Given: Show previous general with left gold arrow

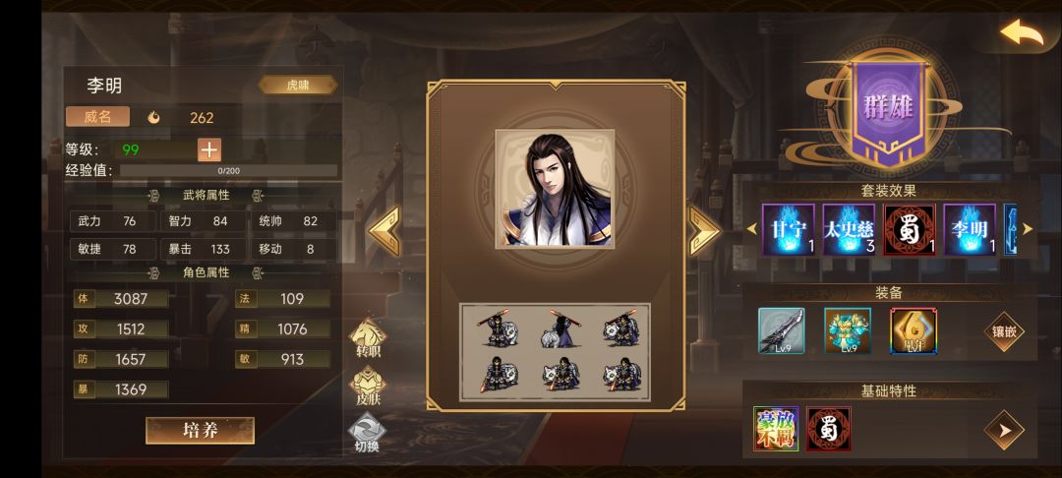Looking at the screenshot, I should [384, 231].
